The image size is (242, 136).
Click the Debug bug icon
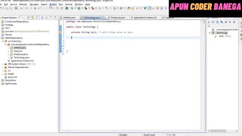click(x=72, y=8)
